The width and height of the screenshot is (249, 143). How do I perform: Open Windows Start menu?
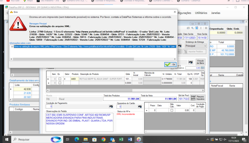click(7, 139)
